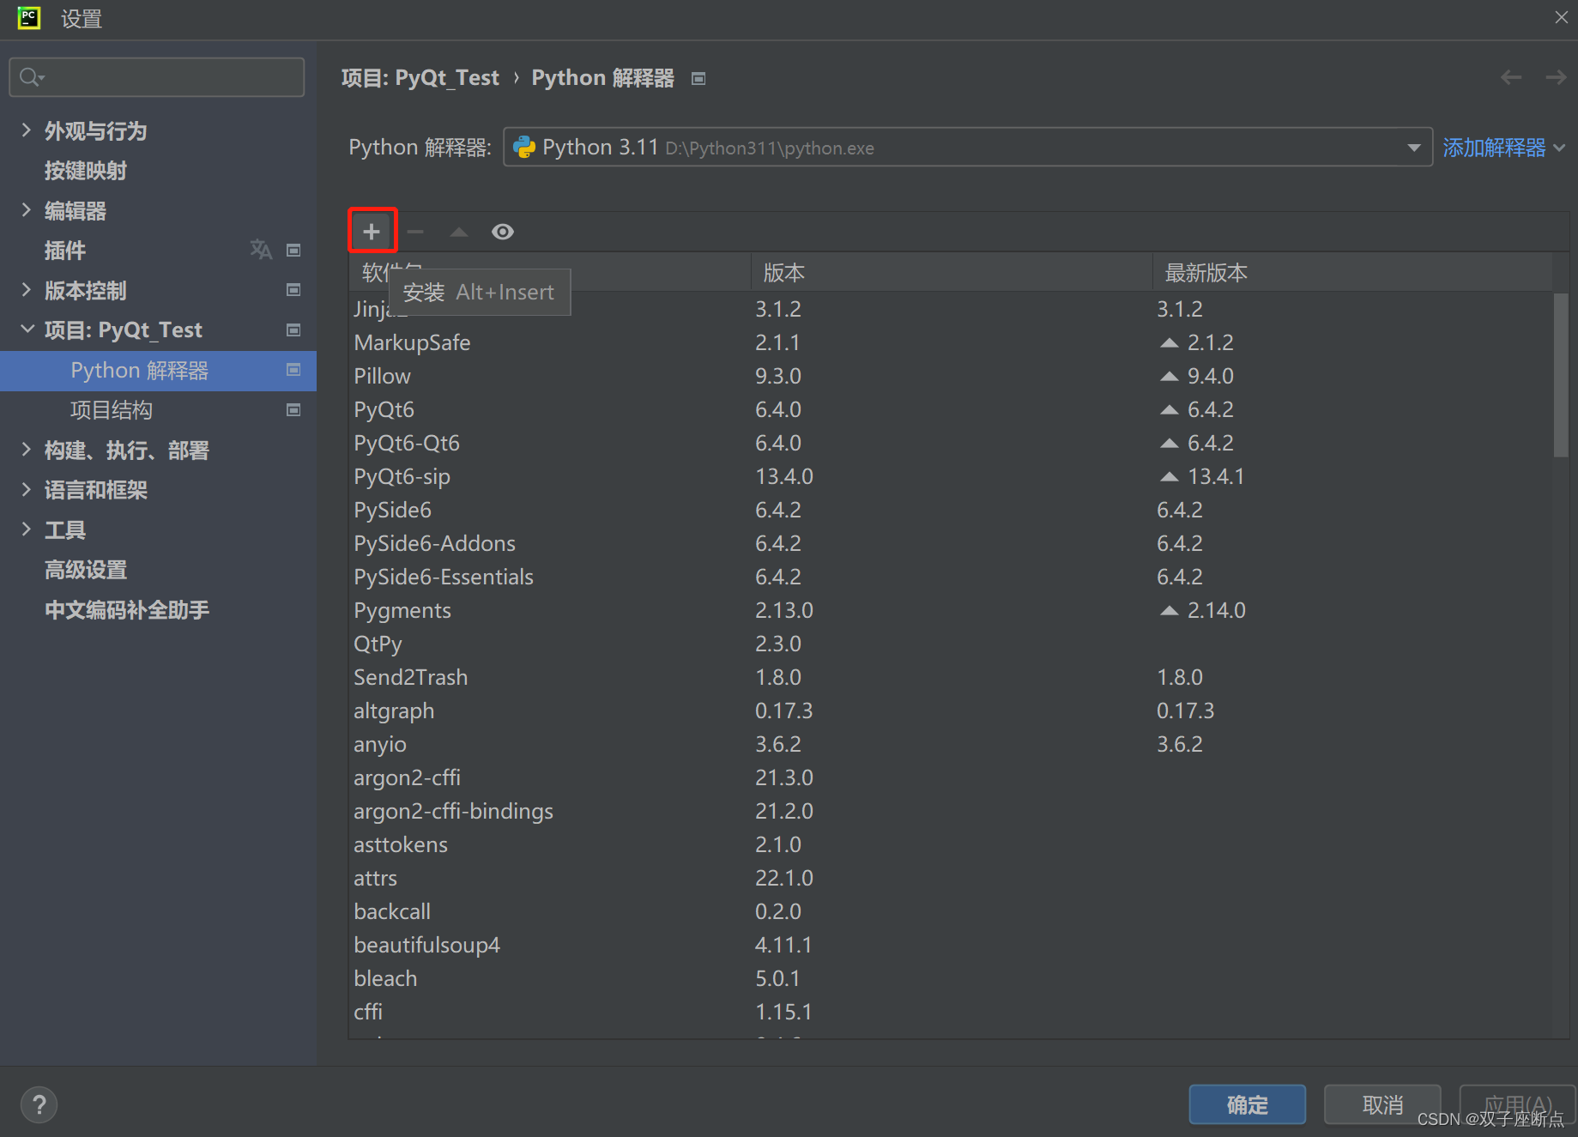
Task: Expand 编辑器 settings section
Action: click(x=26, y=210)
